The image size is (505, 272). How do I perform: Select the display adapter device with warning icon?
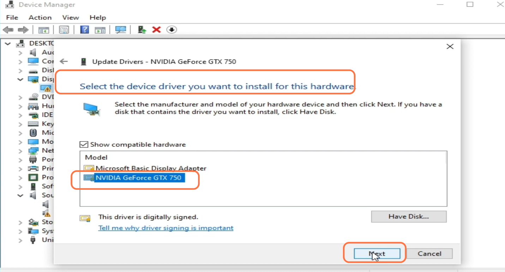click(46, 88)
